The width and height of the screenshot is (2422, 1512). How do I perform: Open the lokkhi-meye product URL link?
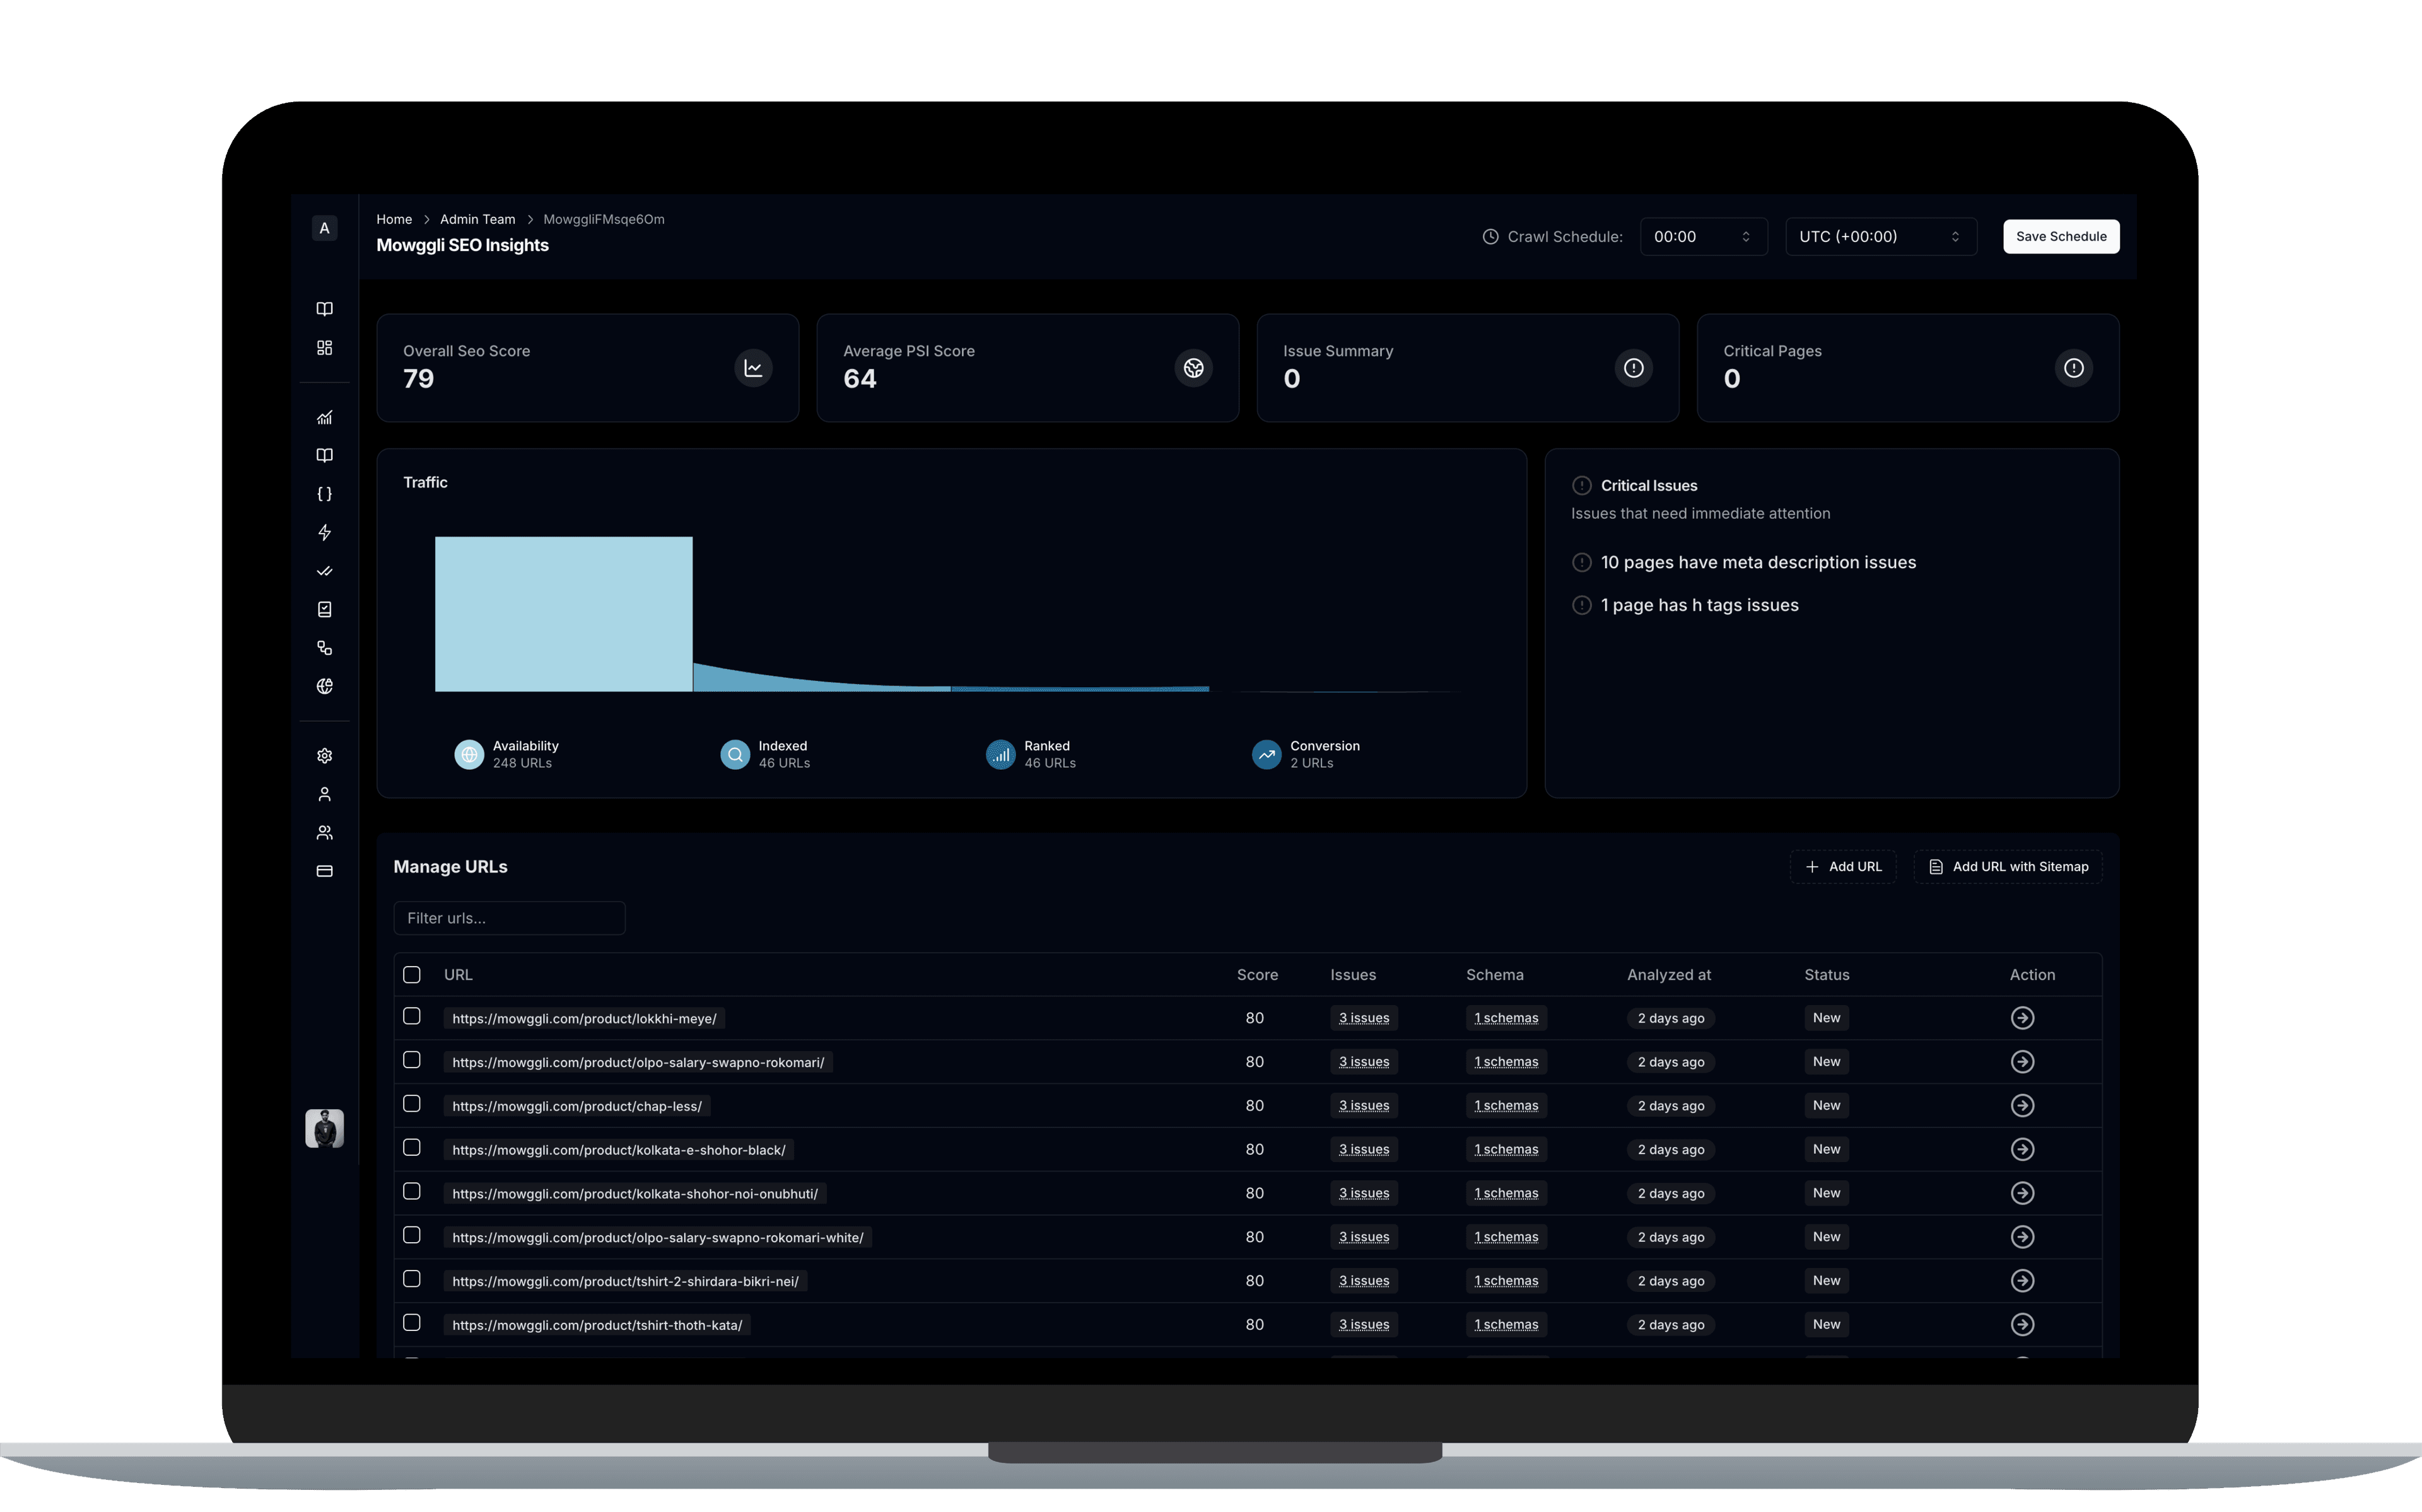pyautogui.click(x=584, y=1018)
